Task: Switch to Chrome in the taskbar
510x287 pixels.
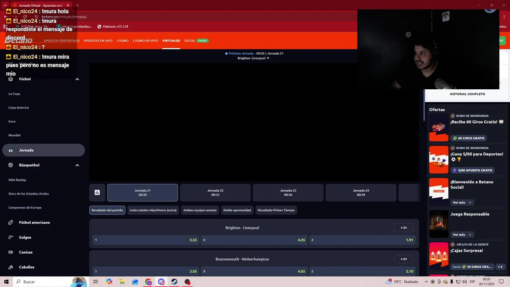Action: (x=148, y=282)
